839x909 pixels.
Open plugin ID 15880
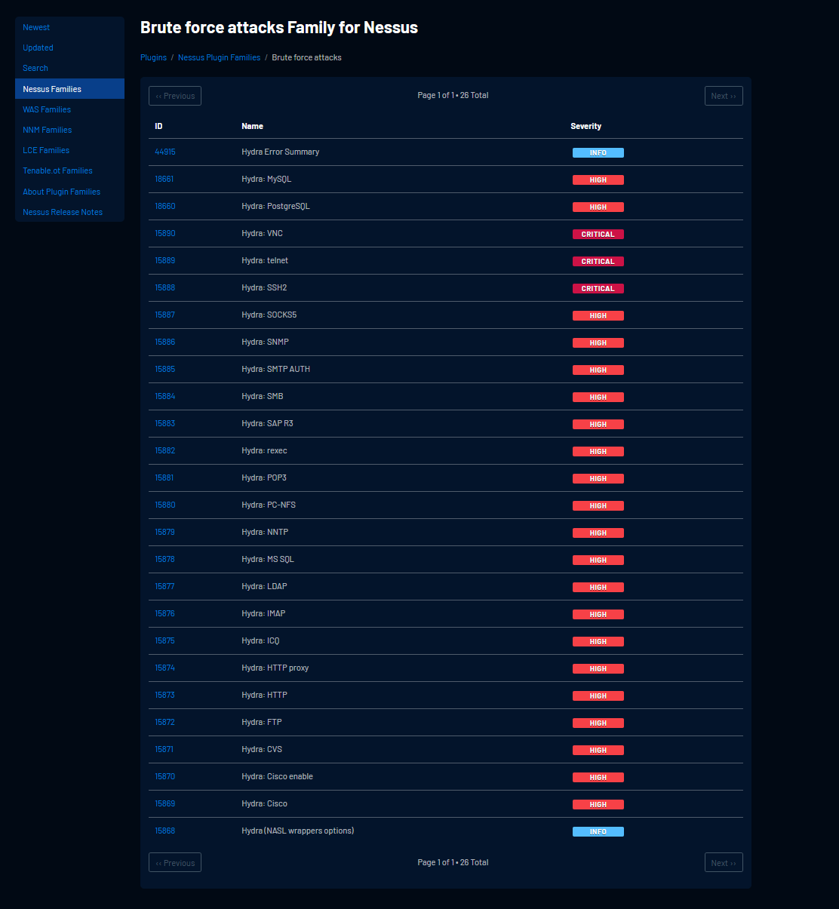(x=165, y=505)
